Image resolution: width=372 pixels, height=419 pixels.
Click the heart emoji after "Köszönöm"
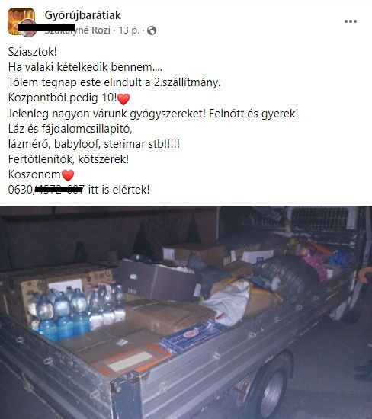pyautogui.click(x=68, y=175)
